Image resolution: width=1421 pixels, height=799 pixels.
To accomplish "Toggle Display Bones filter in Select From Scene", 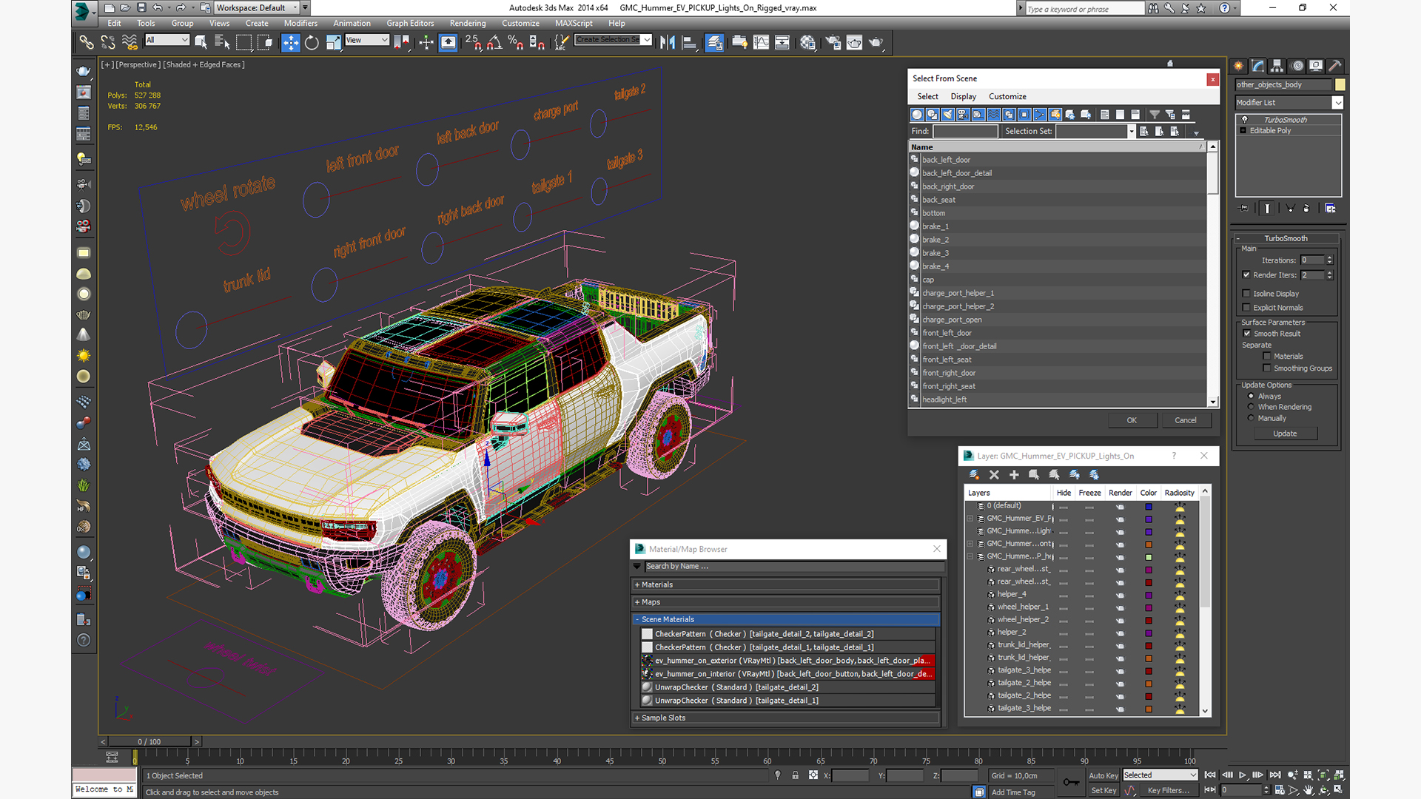I will coord(1040,115).
